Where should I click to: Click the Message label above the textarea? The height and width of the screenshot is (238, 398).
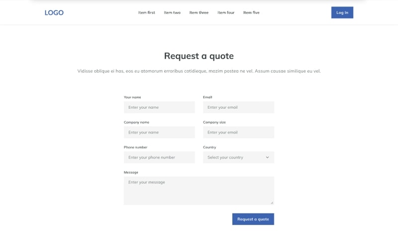coord(131,172)
